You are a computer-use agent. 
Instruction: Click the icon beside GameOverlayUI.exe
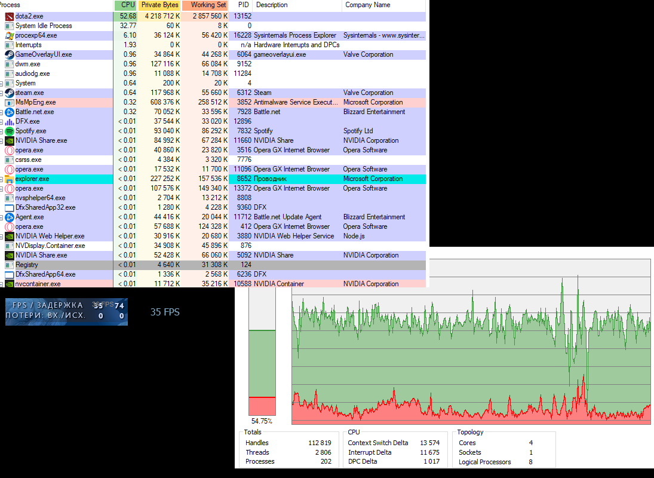click(9, 54)
